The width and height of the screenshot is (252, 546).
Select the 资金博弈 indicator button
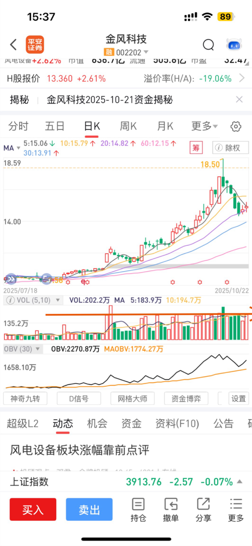click(x=186, y=398)
